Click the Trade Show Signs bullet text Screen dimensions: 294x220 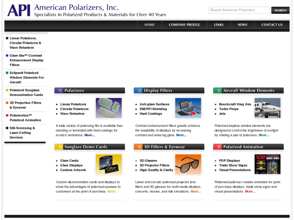[233, 166]
